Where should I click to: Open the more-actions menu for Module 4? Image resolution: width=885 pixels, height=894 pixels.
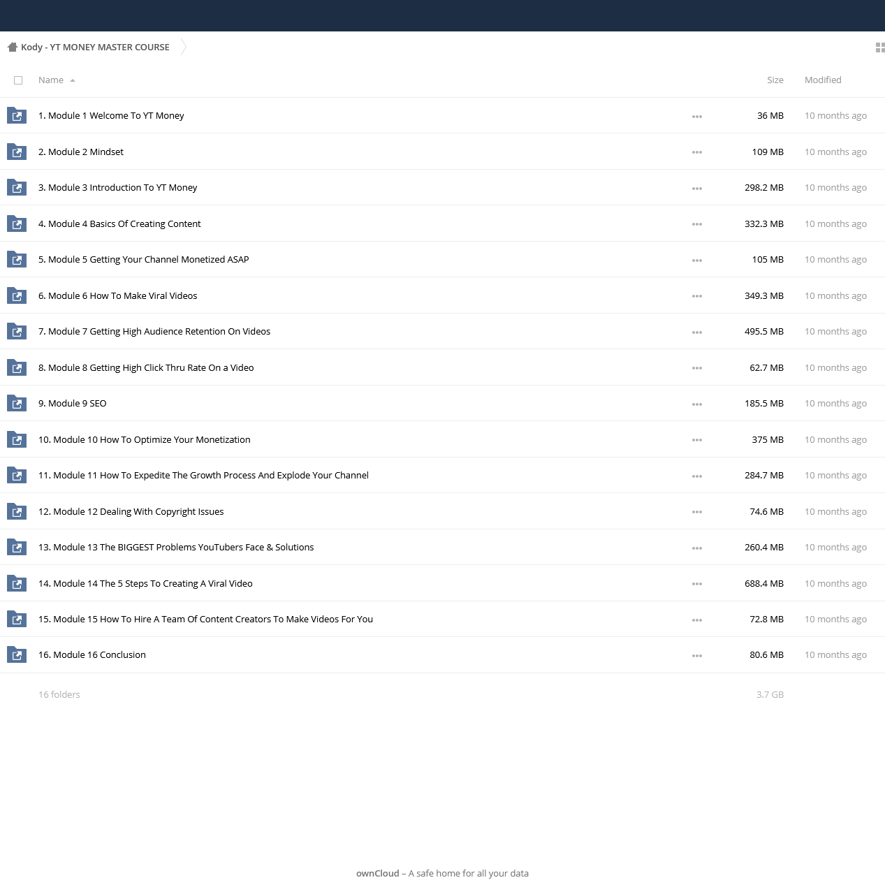[x=697, y=224]
